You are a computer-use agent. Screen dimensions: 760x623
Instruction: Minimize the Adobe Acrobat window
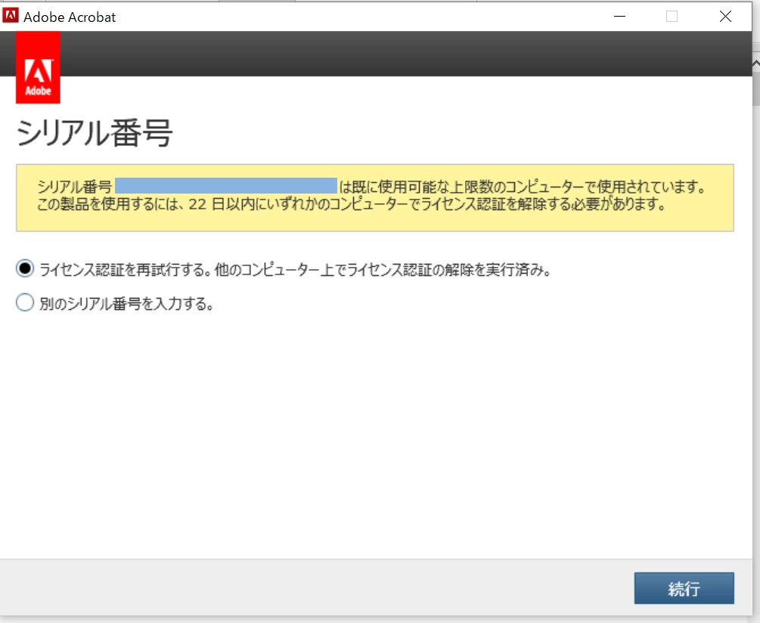point(619,17)
